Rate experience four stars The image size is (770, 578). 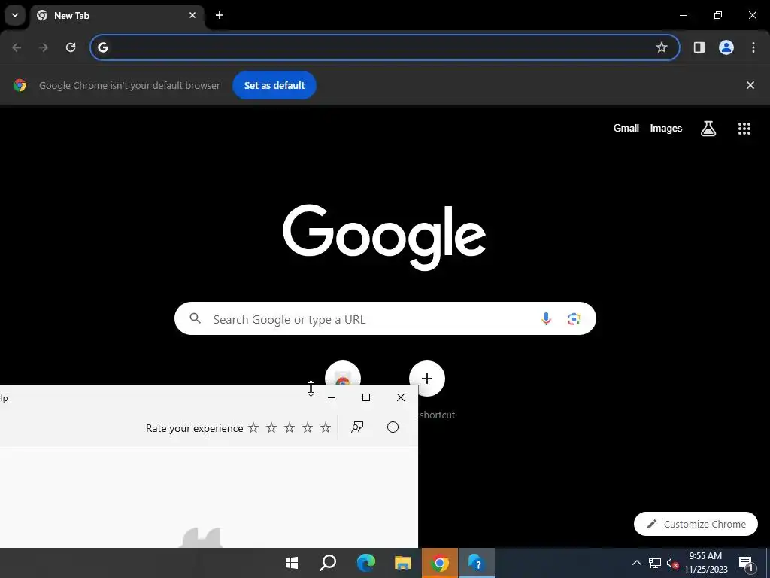pos(308,428)
